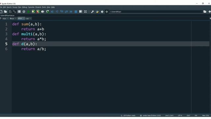Open file using the folder icon
This screenshot has width=211, height=119.
(x=5, y=12)
